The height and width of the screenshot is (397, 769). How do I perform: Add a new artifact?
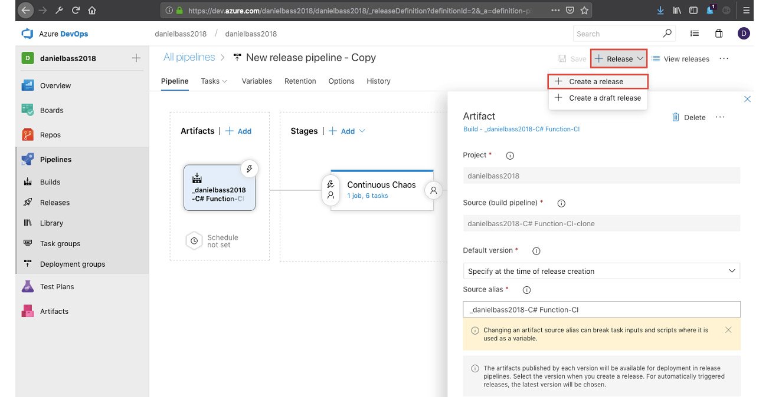point(238,131)
